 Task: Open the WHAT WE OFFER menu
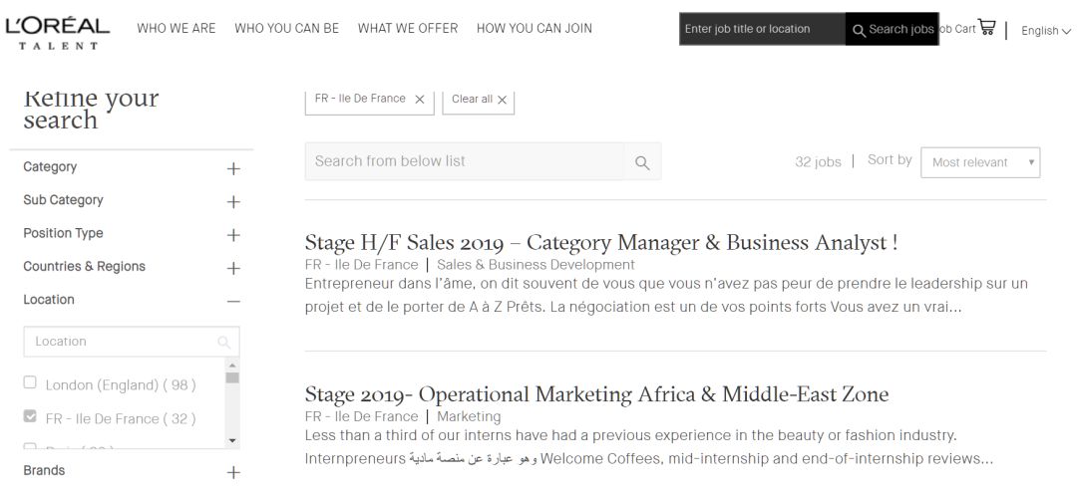coord(407,29)
